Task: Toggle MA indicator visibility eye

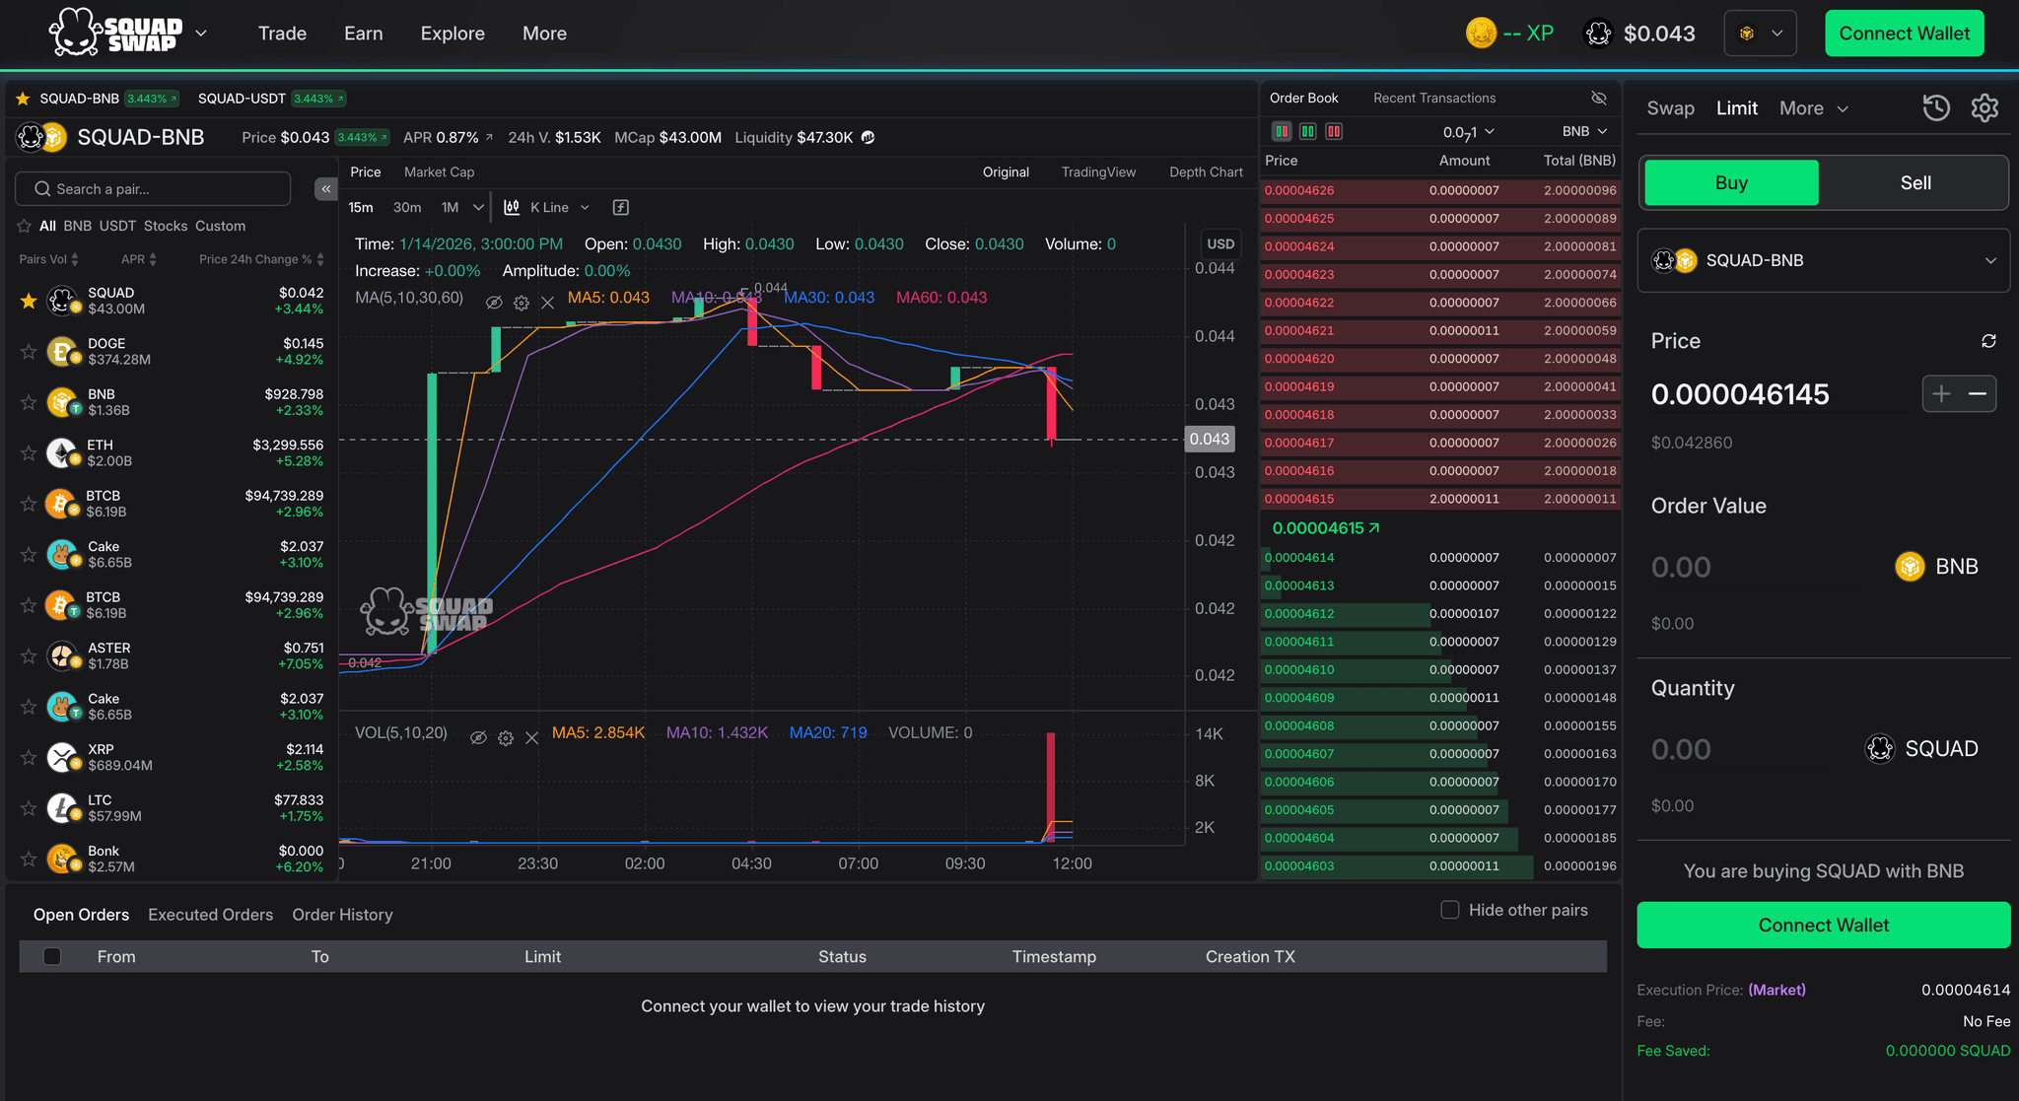Action: coord(494,303)
